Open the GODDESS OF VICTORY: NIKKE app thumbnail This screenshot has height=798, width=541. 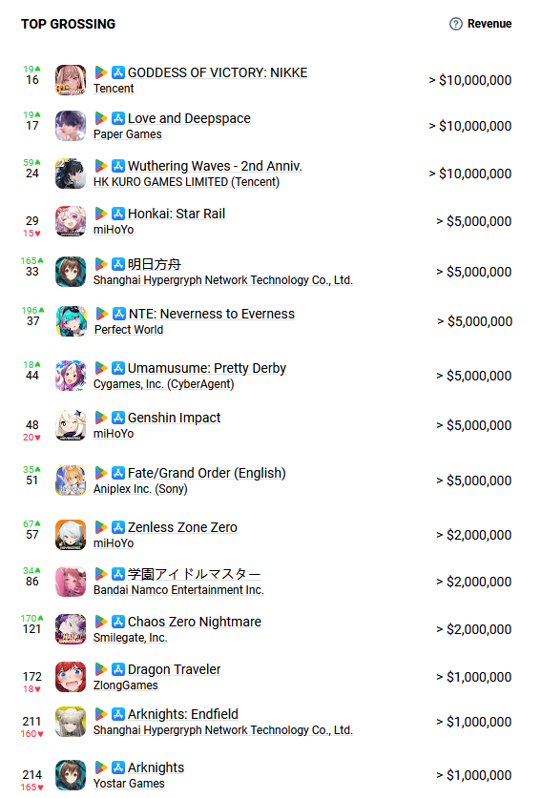(71, 80)
